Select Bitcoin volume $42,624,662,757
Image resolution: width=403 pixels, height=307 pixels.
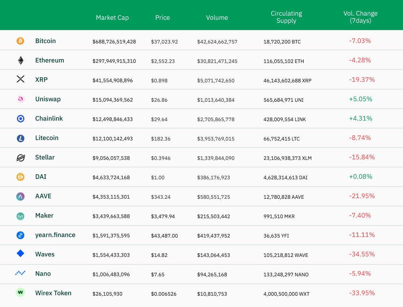click(x=217, y=42)
